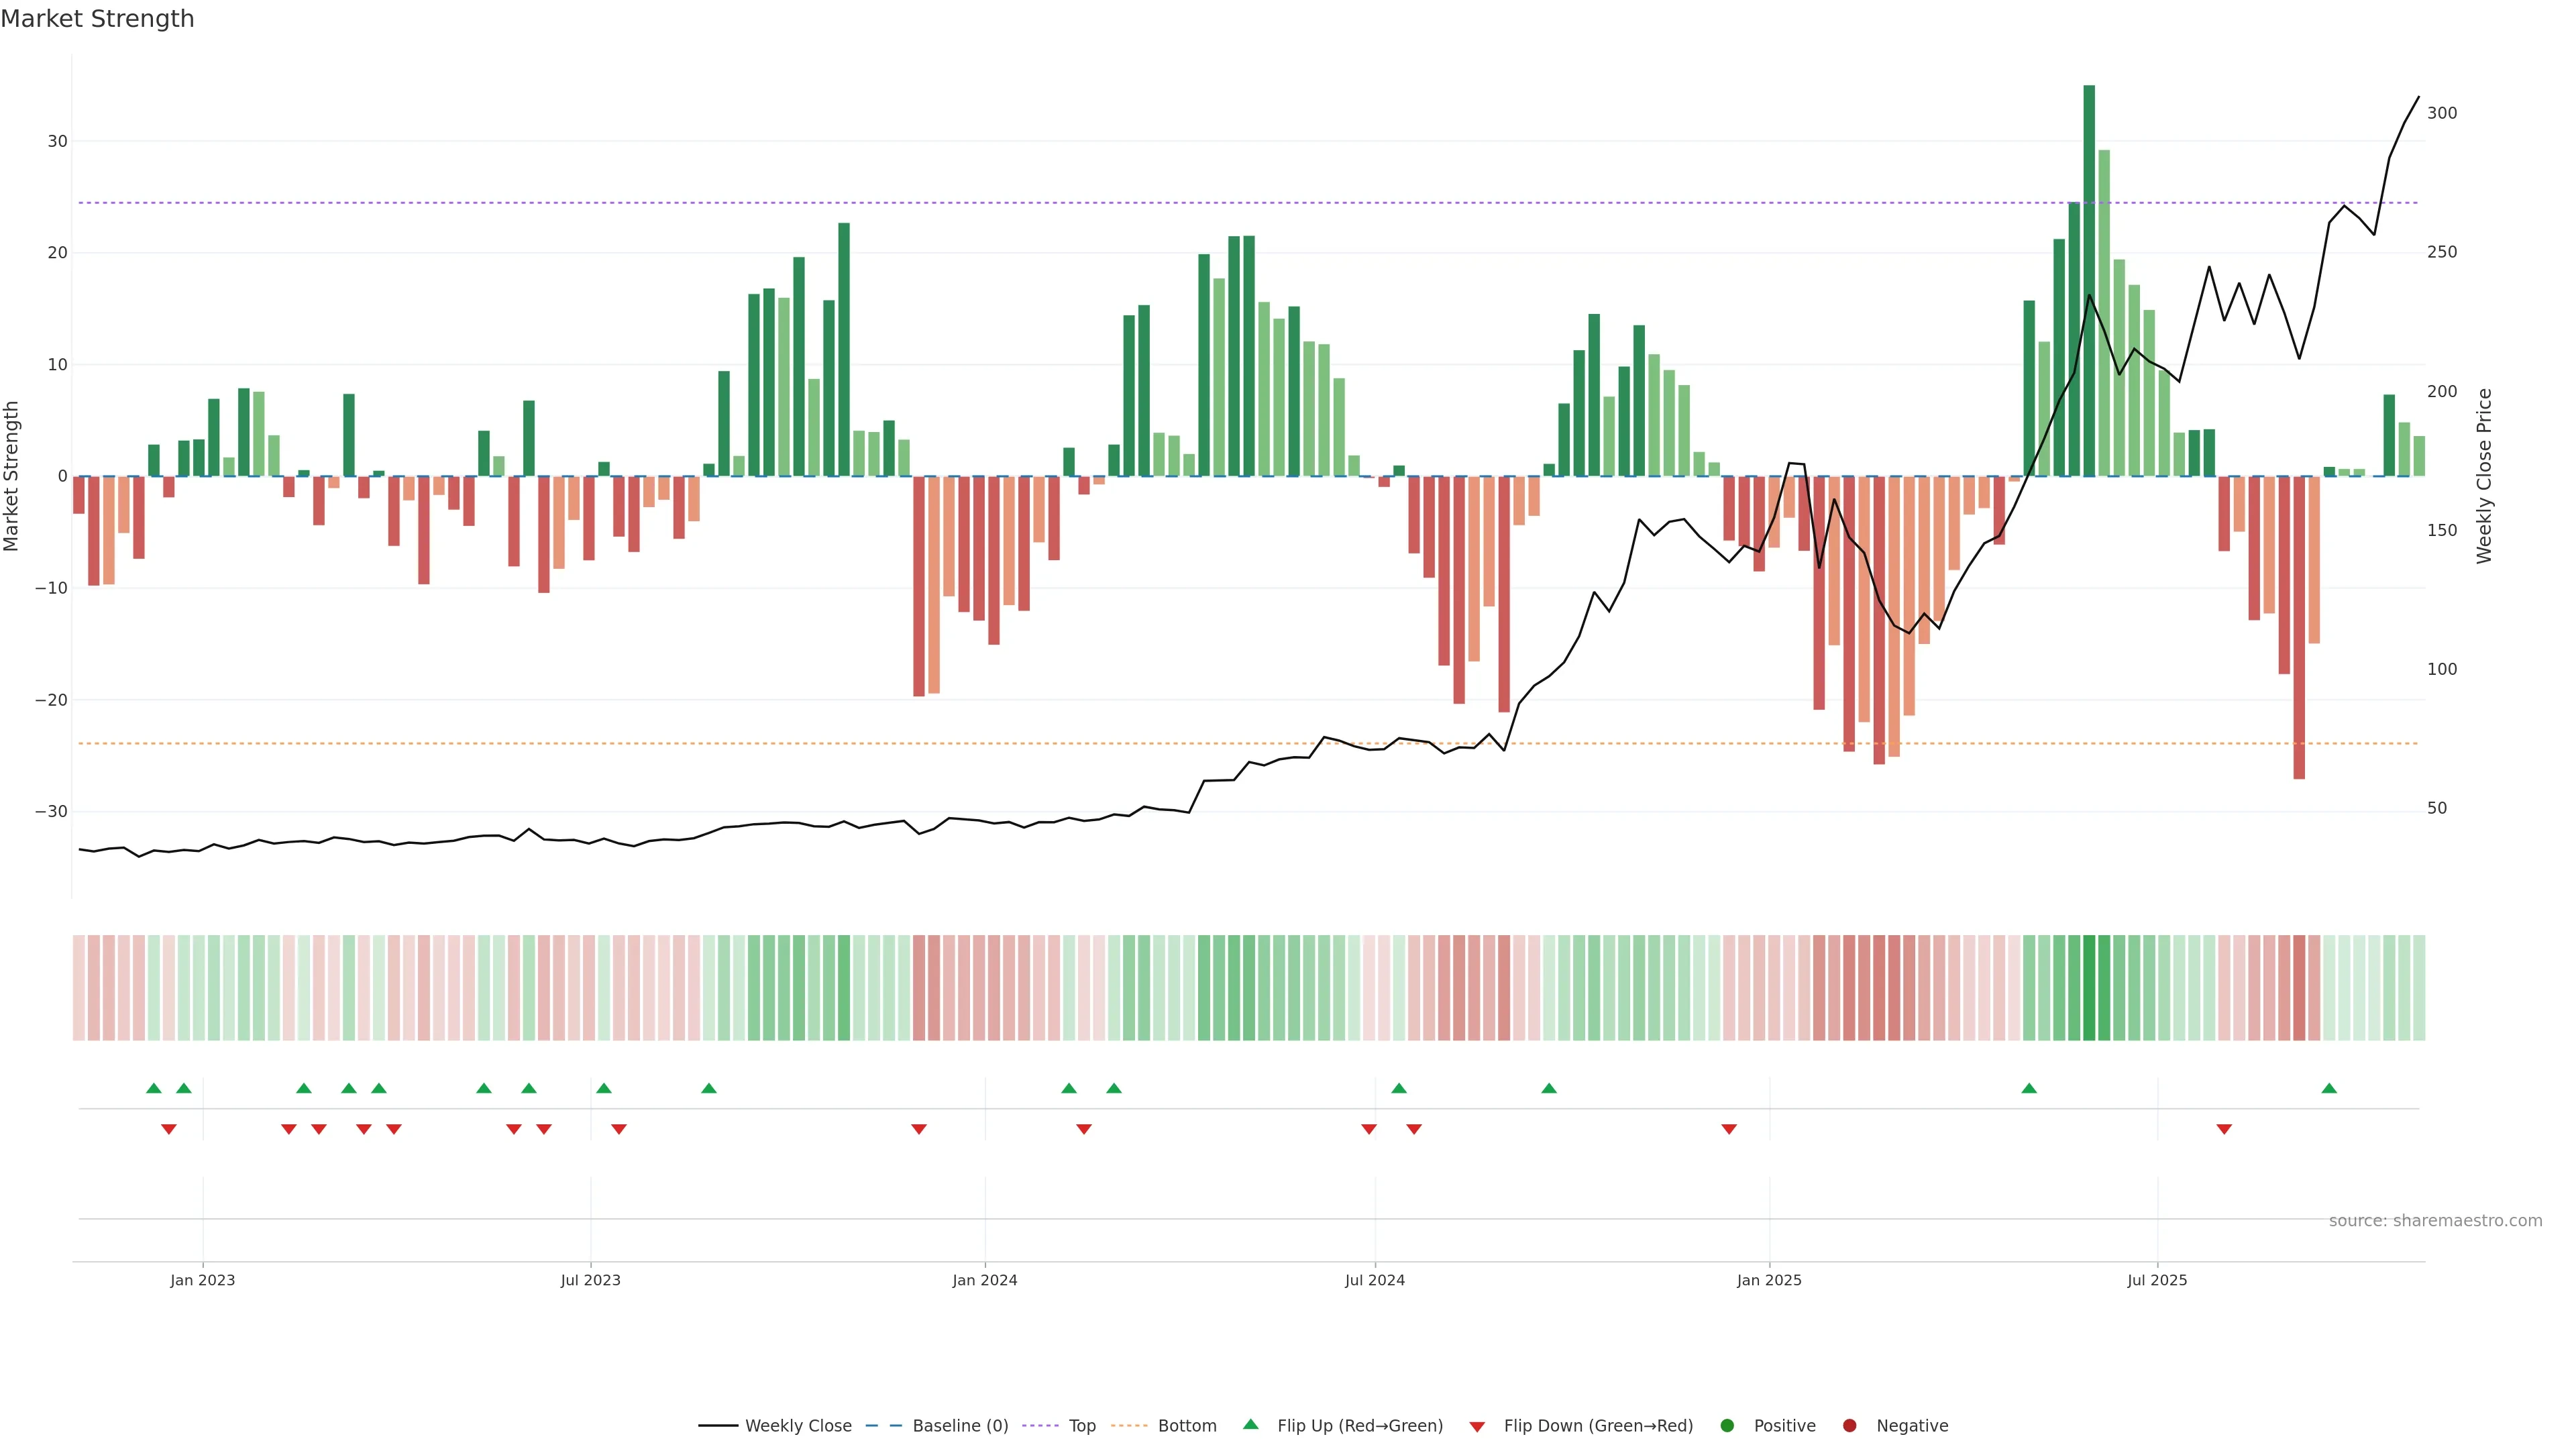Click the rightmost green Flip Up triangle marker

tap(2329, 1088)
